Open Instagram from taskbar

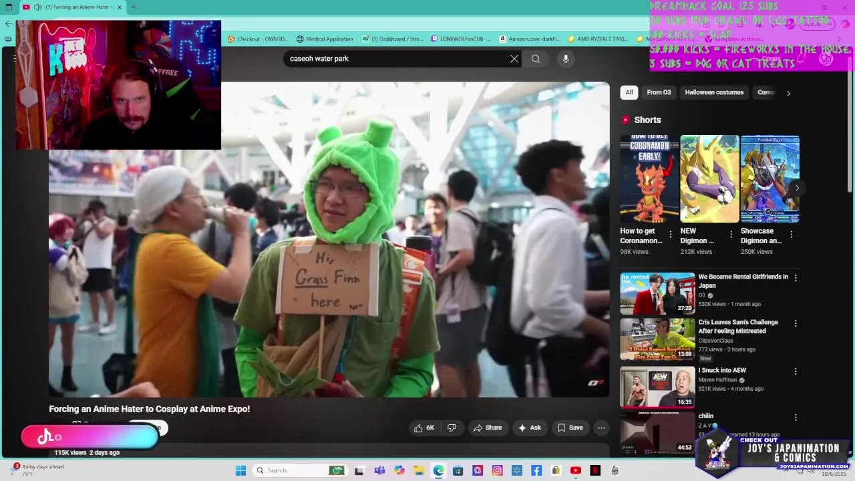(497, 470)
